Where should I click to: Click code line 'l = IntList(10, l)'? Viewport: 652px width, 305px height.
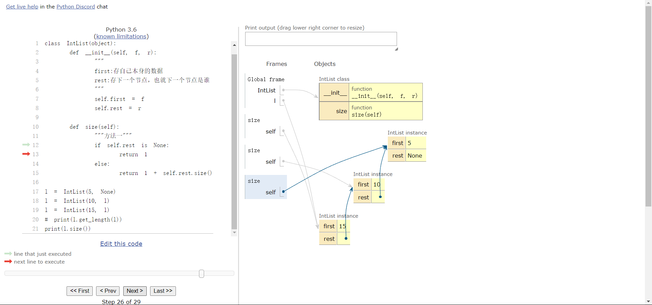coord(77,201)
